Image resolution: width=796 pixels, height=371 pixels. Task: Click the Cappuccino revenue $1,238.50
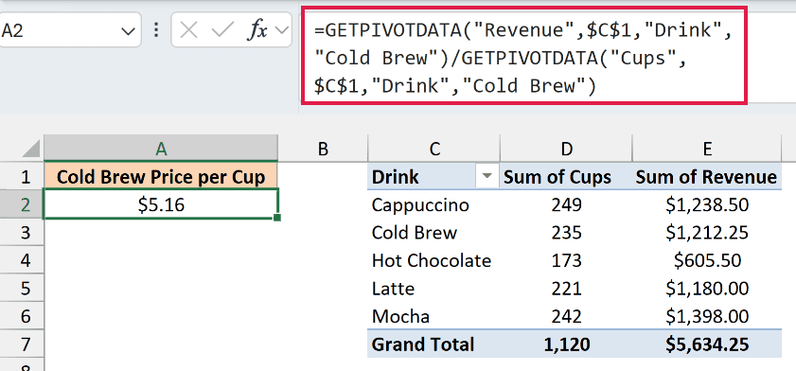coord(707,204)
